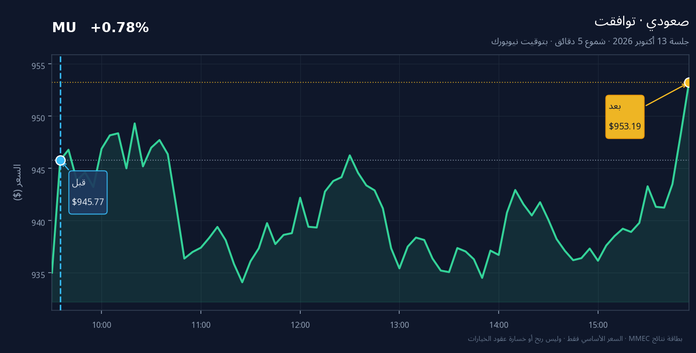Select the chart title "صعودي · توافقت"
696x353 pixels.
point(642,22)
